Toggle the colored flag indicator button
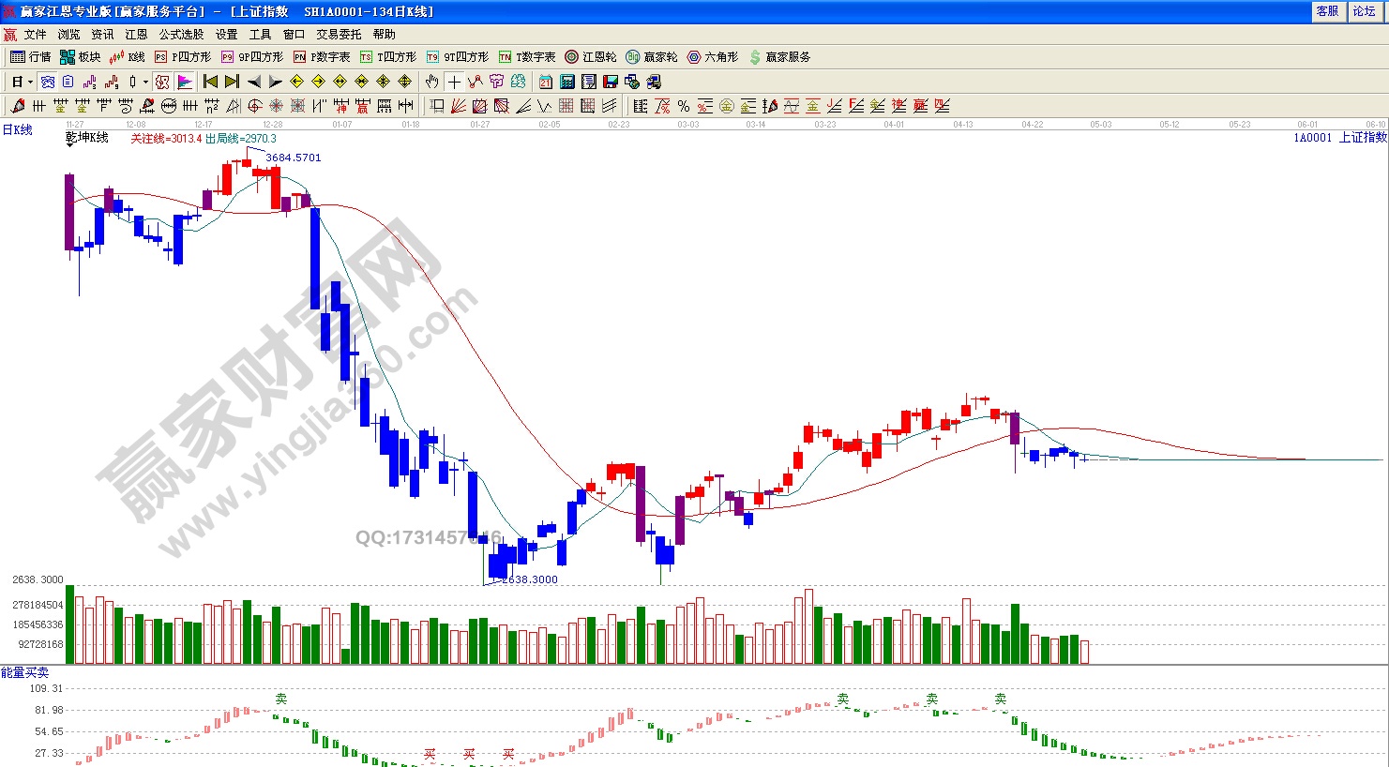Viewport: 1389px width, 767px height. click(185, 82)
